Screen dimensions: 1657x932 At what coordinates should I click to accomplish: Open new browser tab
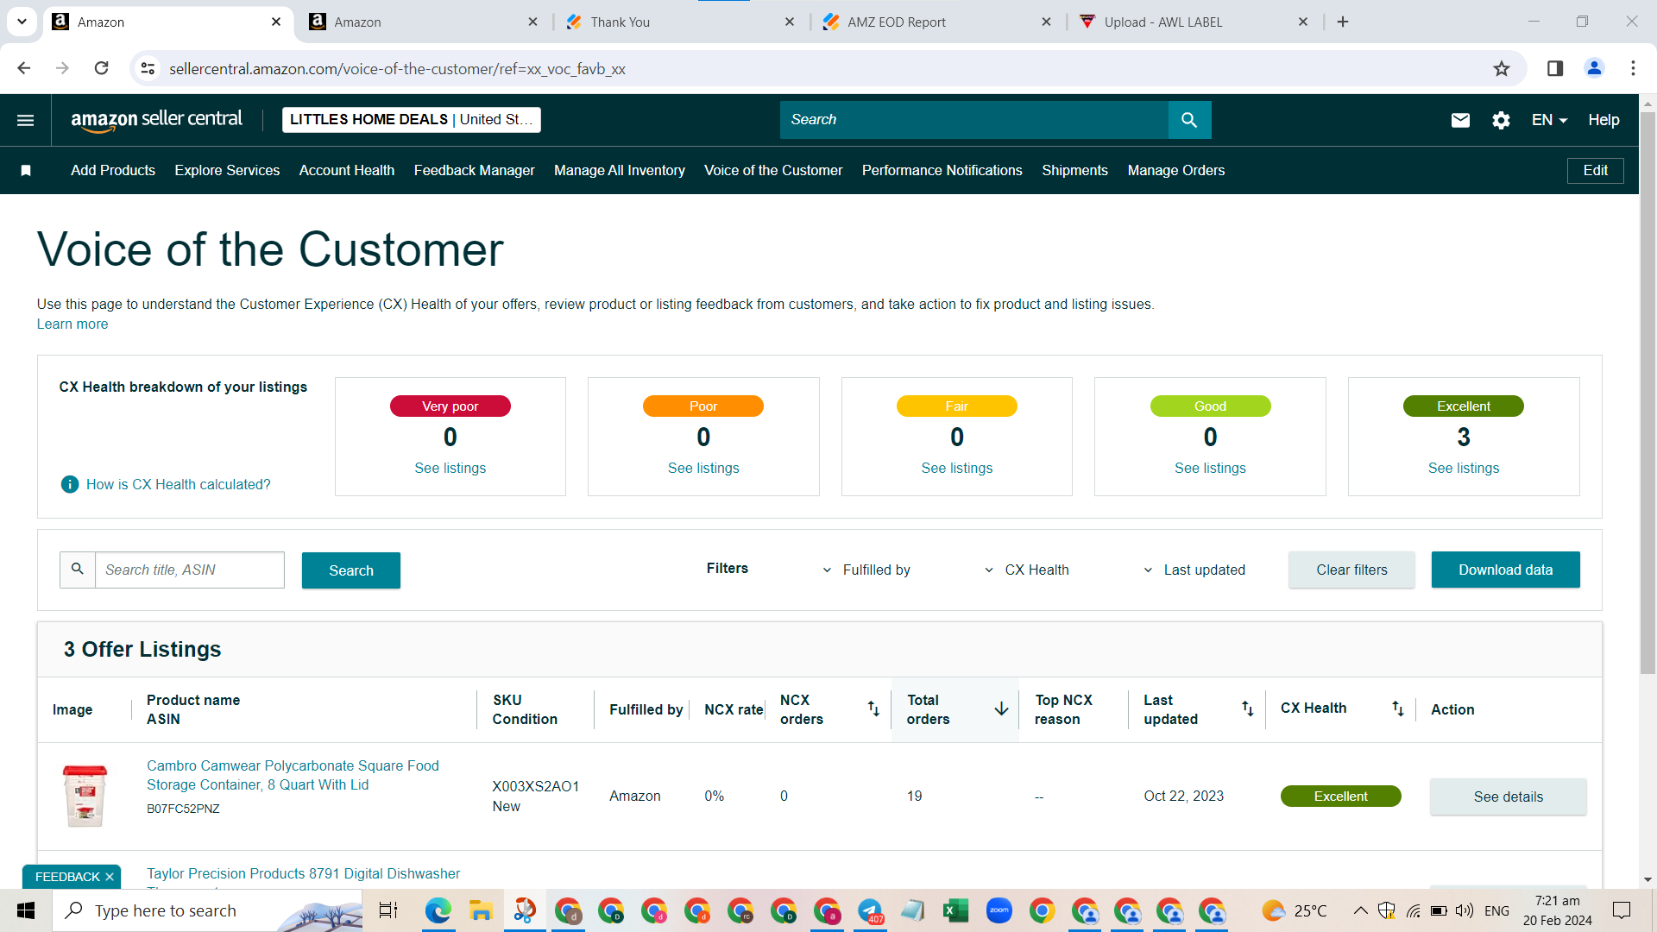tap(1343, 22)
